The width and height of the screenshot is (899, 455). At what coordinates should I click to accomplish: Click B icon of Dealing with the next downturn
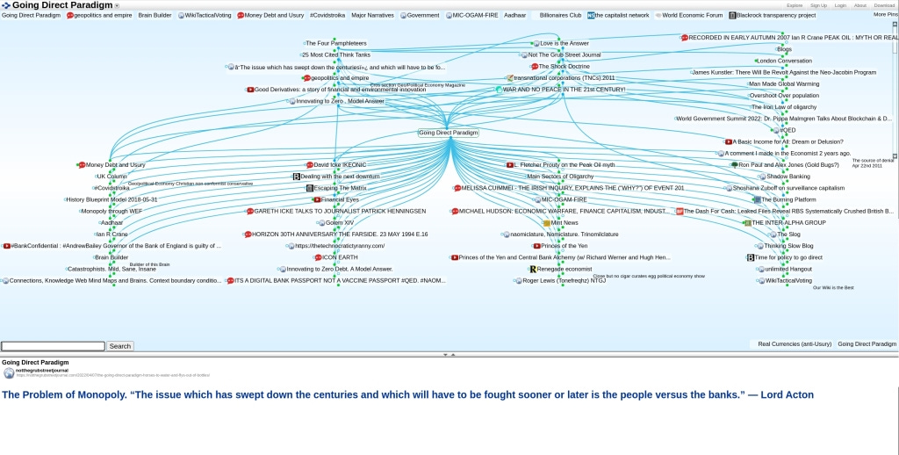coord(297,177)
